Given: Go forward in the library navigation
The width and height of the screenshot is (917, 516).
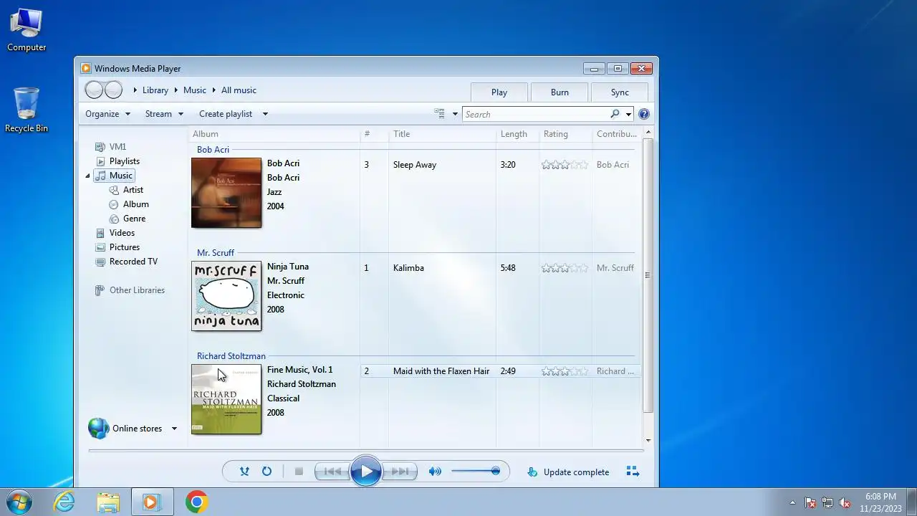Looking at the screenshot, I should click(x=113, y=90).
